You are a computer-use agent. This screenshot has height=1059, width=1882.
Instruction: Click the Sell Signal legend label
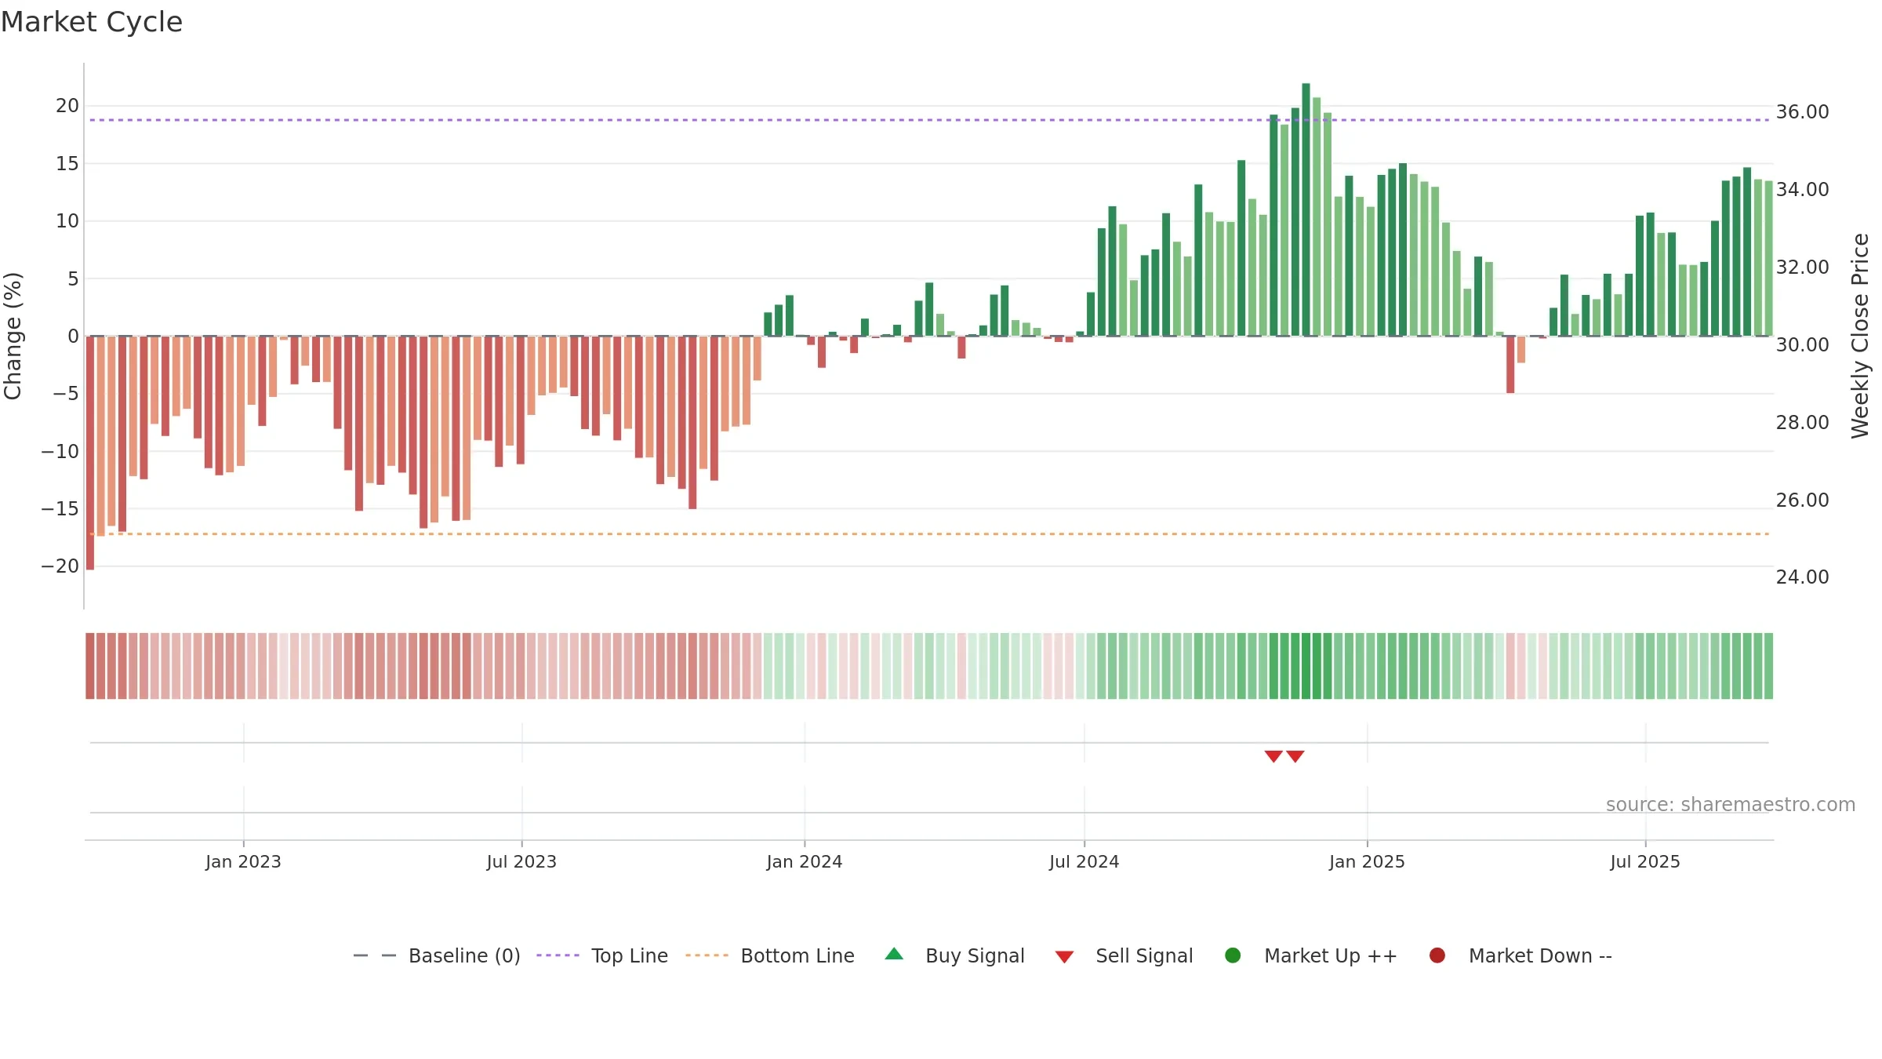pyautogui.click(x=1144, y=955)
